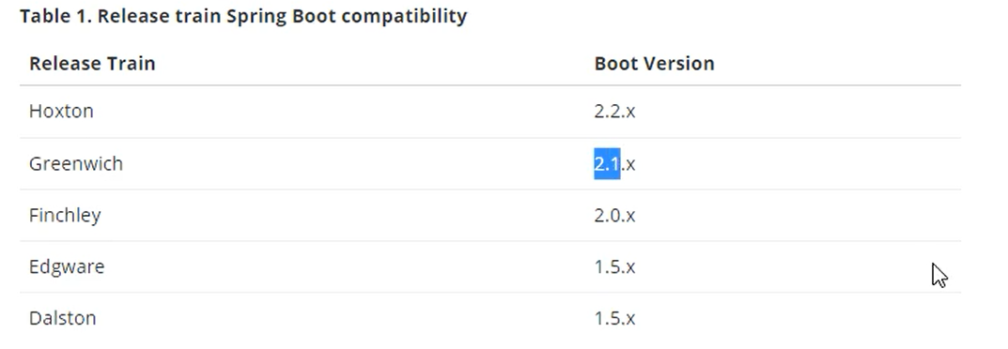
Task: Click the 2.2.x boot version for Hoxton
Action: point(614,112)
